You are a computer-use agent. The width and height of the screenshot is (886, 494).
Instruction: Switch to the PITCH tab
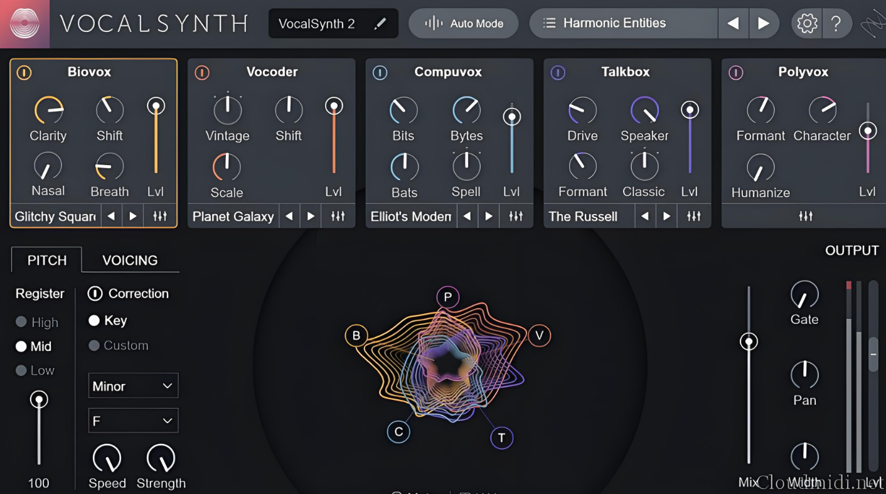click(47, 260)
